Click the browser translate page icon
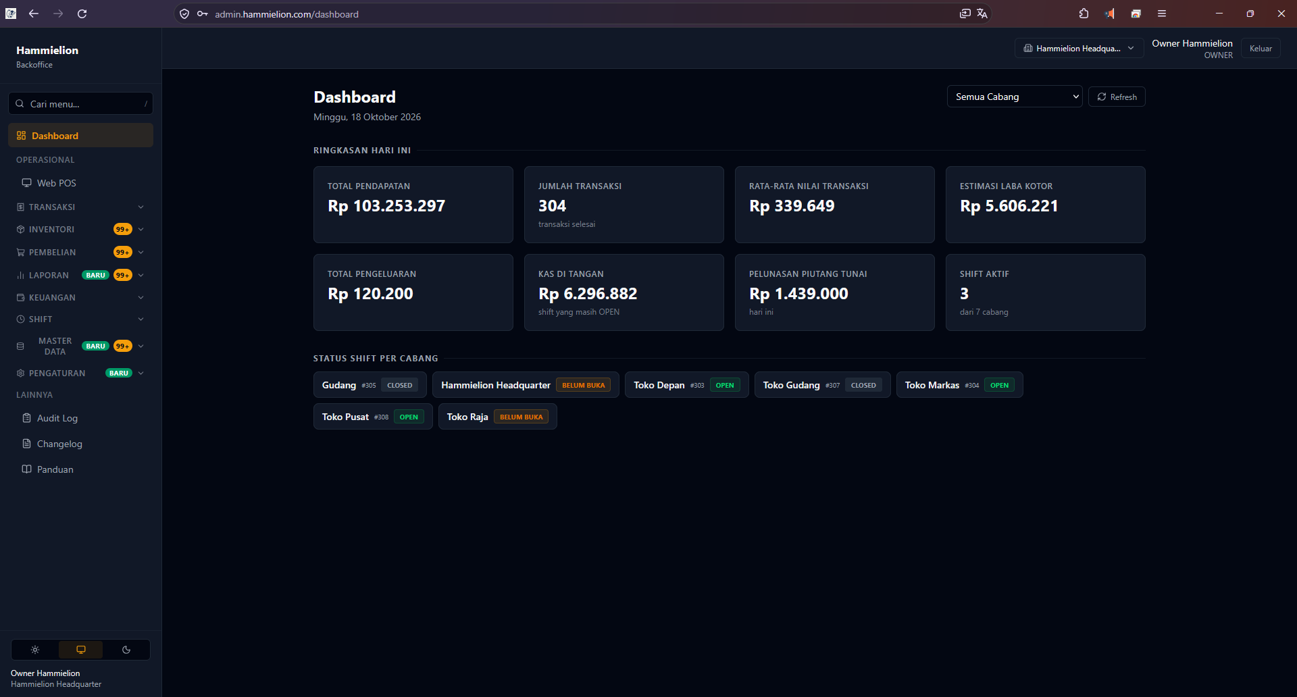Image resolution: width=1297 pixels, height=697 pixels. (x=982, y=14)
